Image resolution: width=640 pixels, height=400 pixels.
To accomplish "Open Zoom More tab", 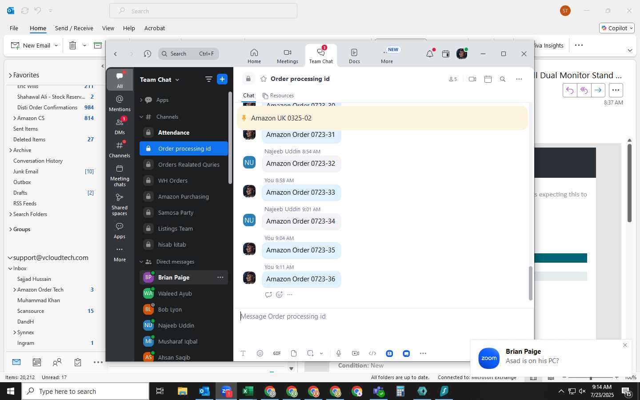I will tap(387, 56).
